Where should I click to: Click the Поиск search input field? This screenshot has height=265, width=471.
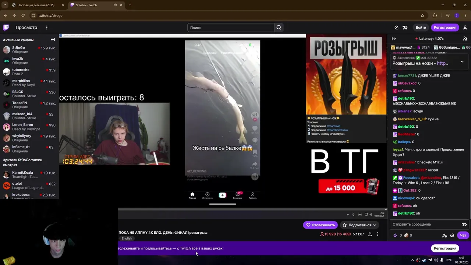[231, 28]
